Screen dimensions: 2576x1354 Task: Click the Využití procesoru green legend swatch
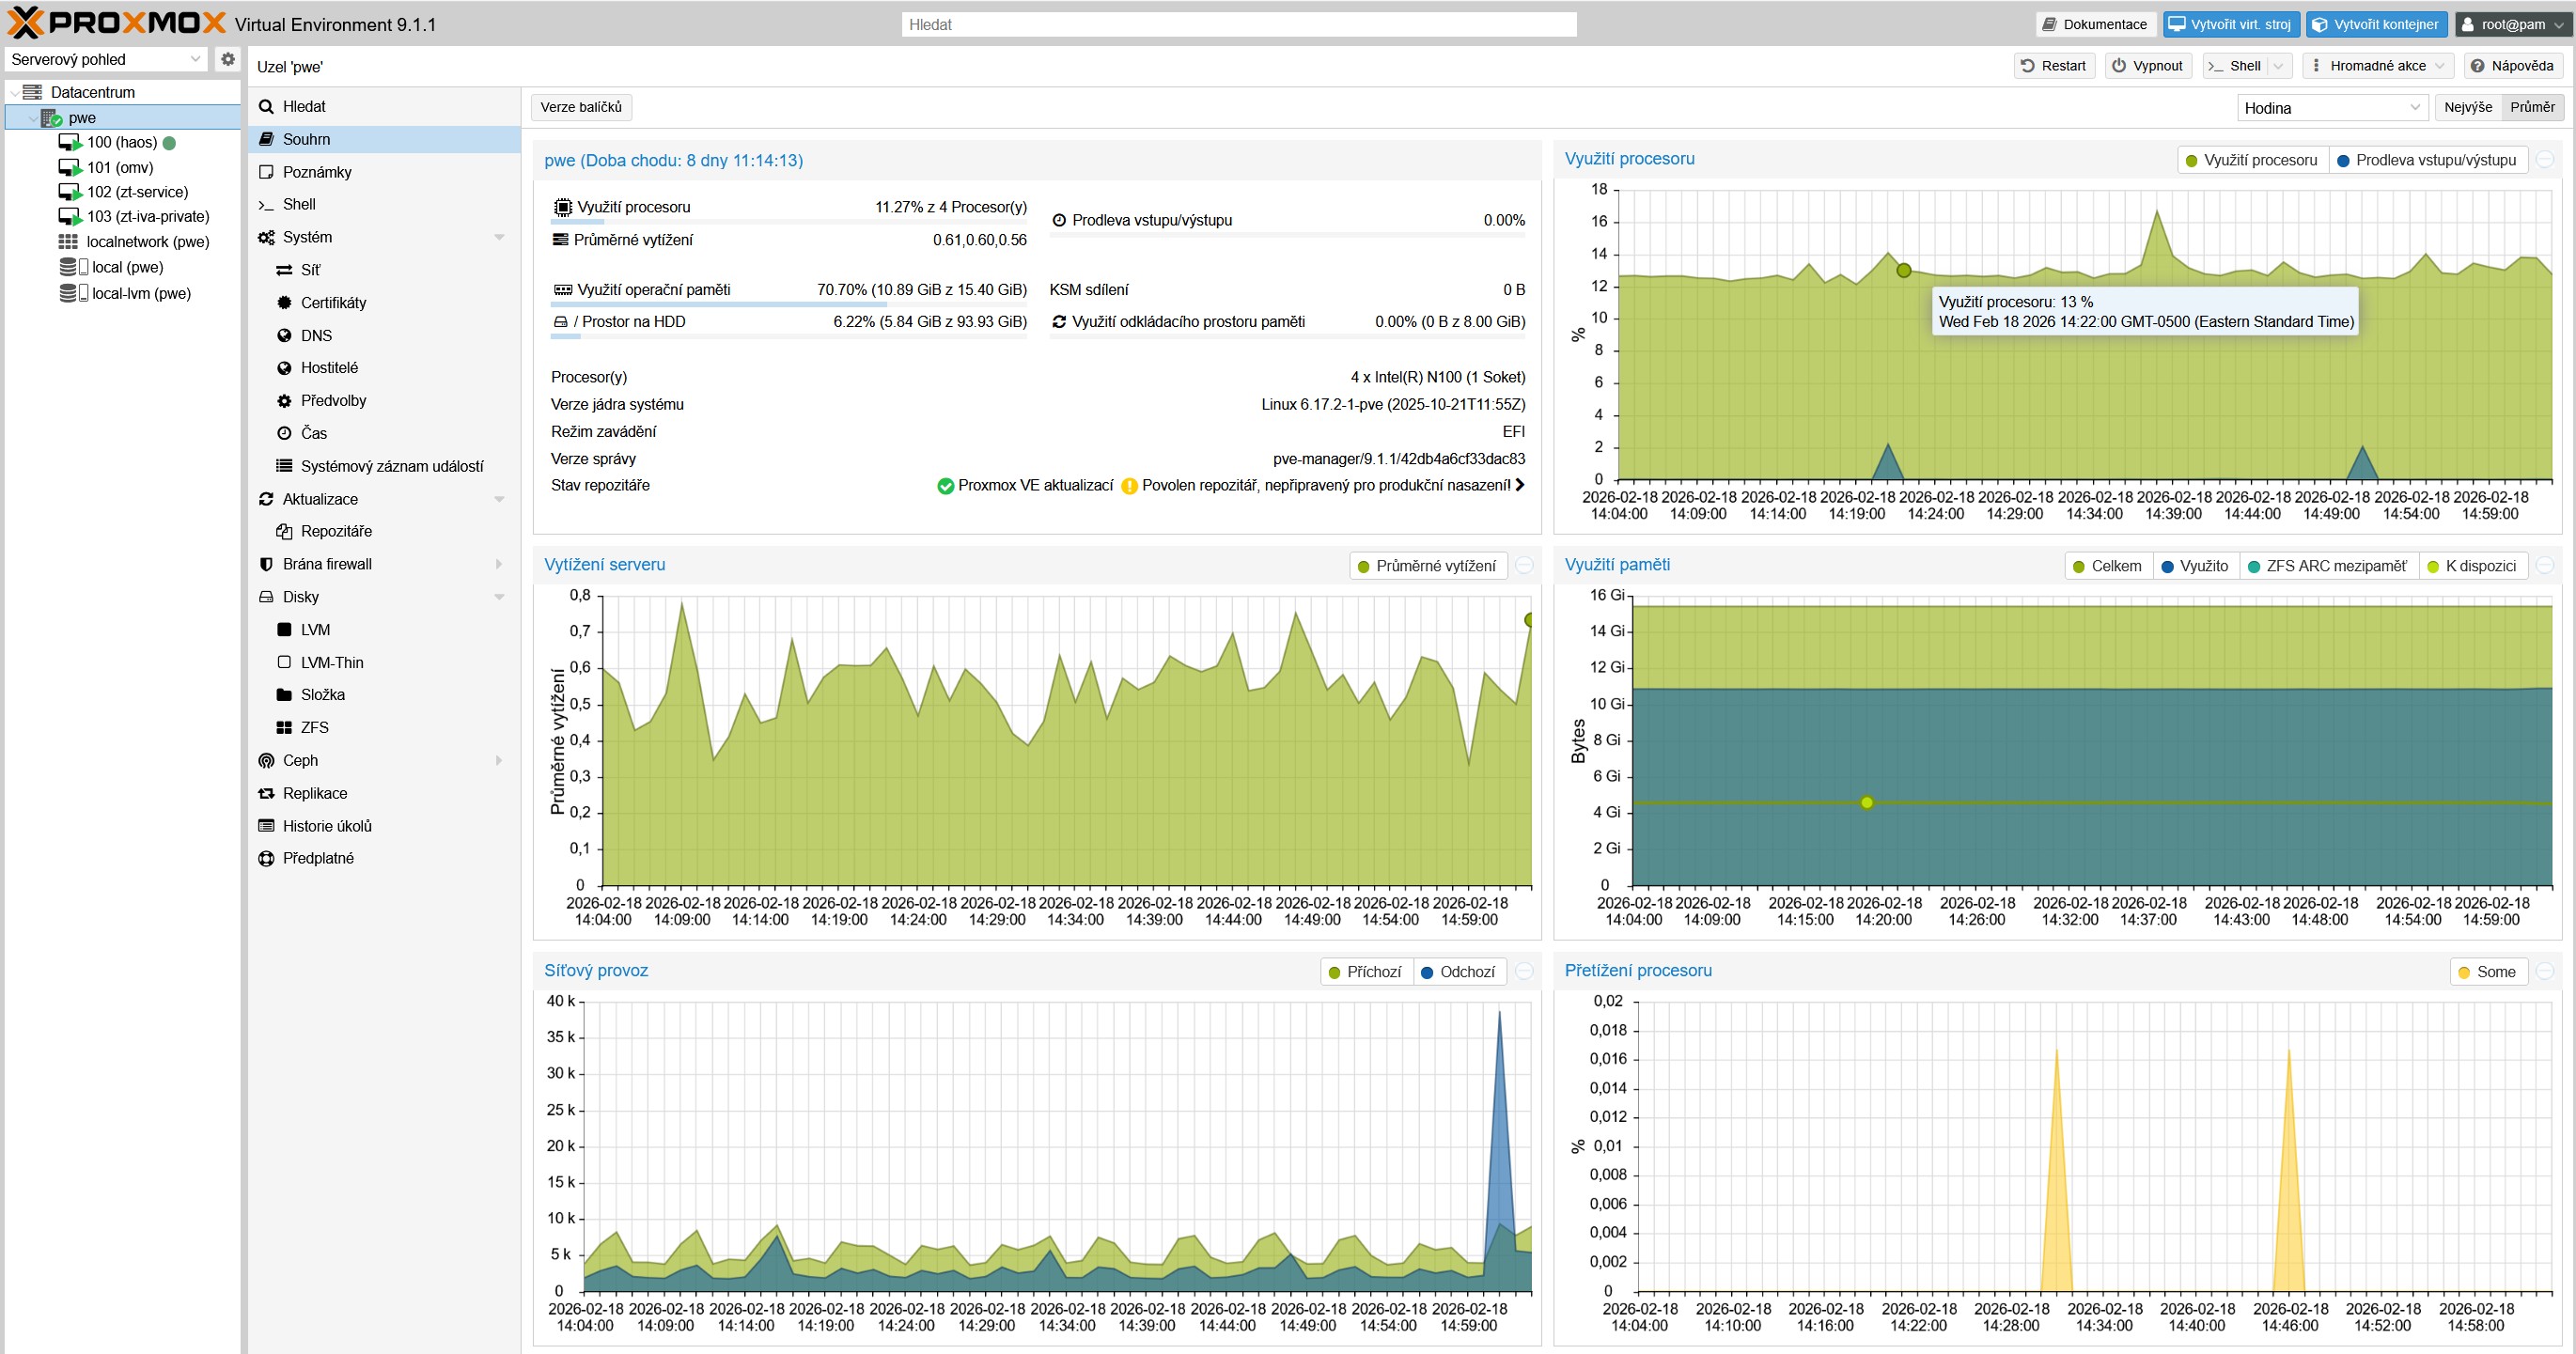pyautogui.click(x=2191, y=161)
